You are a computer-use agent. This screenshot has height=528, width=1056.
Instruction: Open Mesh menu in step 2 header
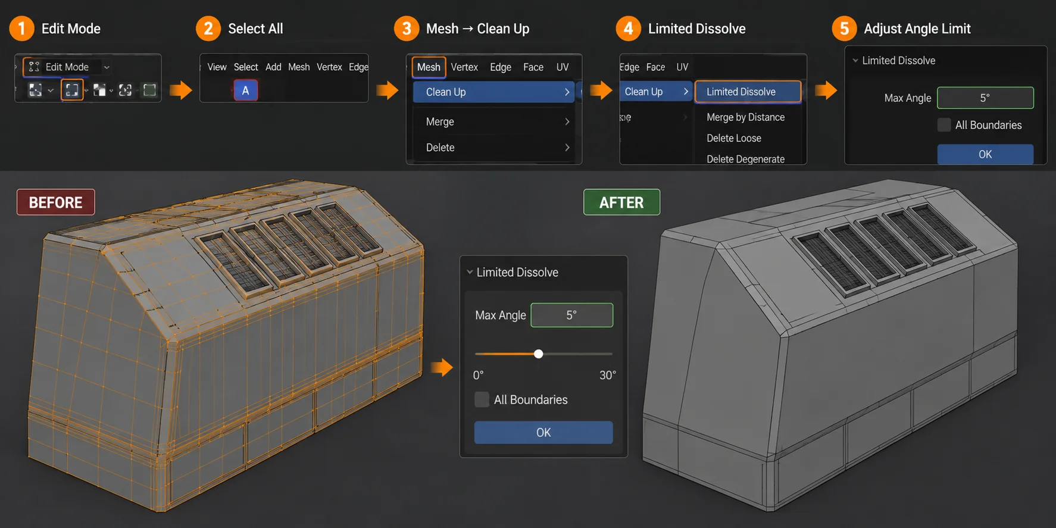(299, 67)
